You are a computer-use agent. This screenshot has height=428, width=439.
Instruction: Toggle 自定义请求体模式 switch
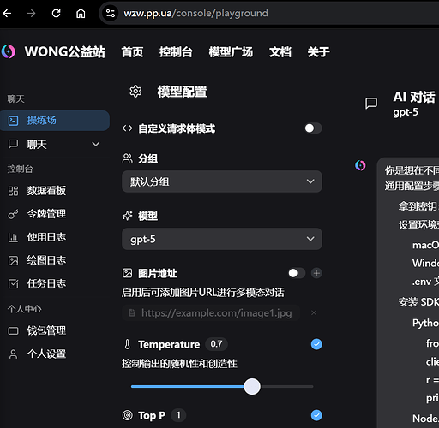(x=313, y=128)
